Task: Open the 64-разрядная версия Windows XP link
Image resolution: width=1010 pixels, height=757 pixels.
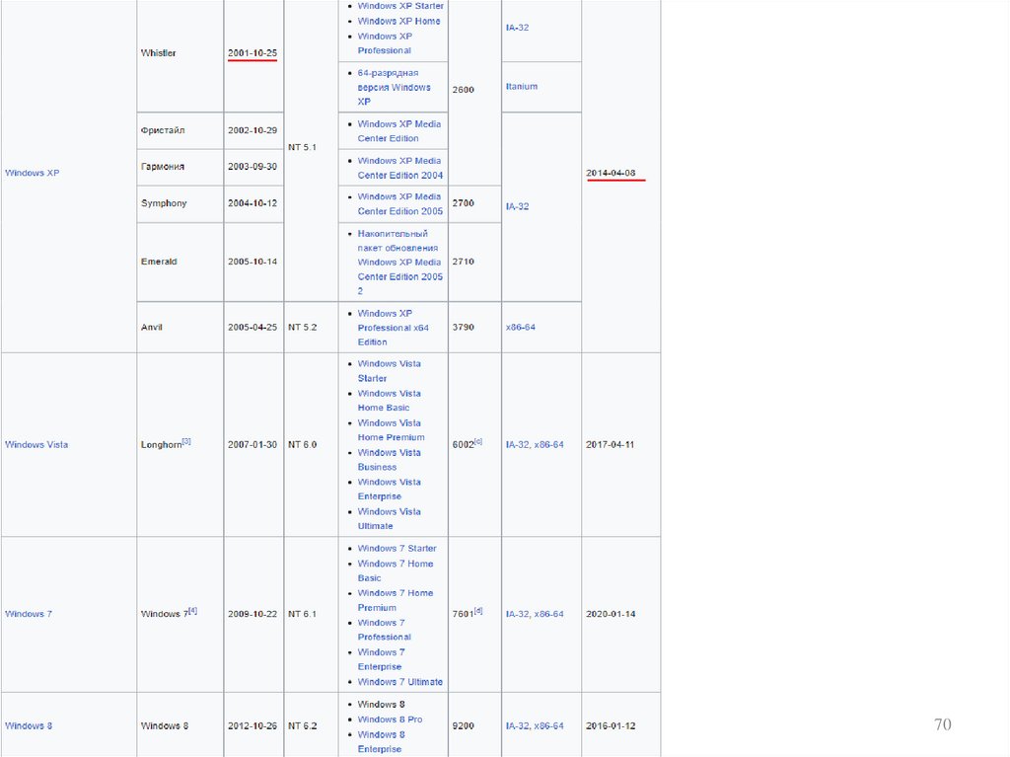Action: (x=394, y=87)
